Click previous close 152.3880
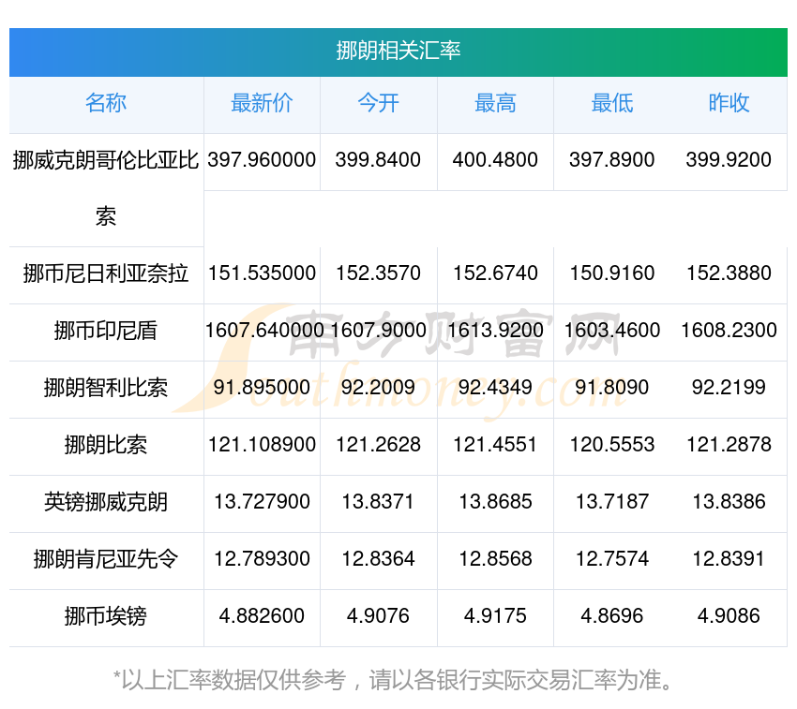Image resolution: width=797 pixels, height=709 pixels. (x=729, y=273)
